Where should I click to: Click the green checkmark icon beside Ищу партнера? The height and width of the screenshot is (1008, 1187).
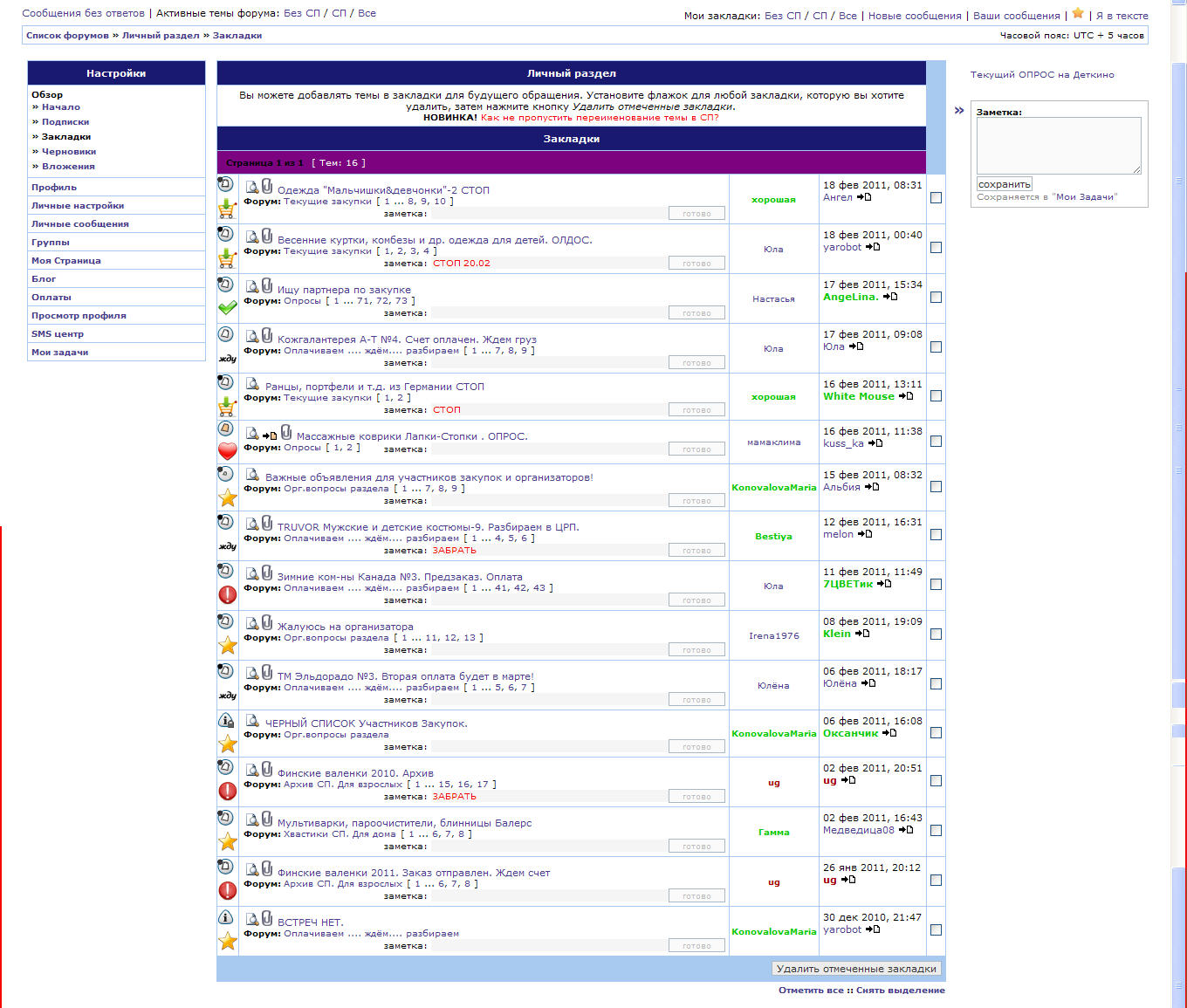[x=227, y=308]
